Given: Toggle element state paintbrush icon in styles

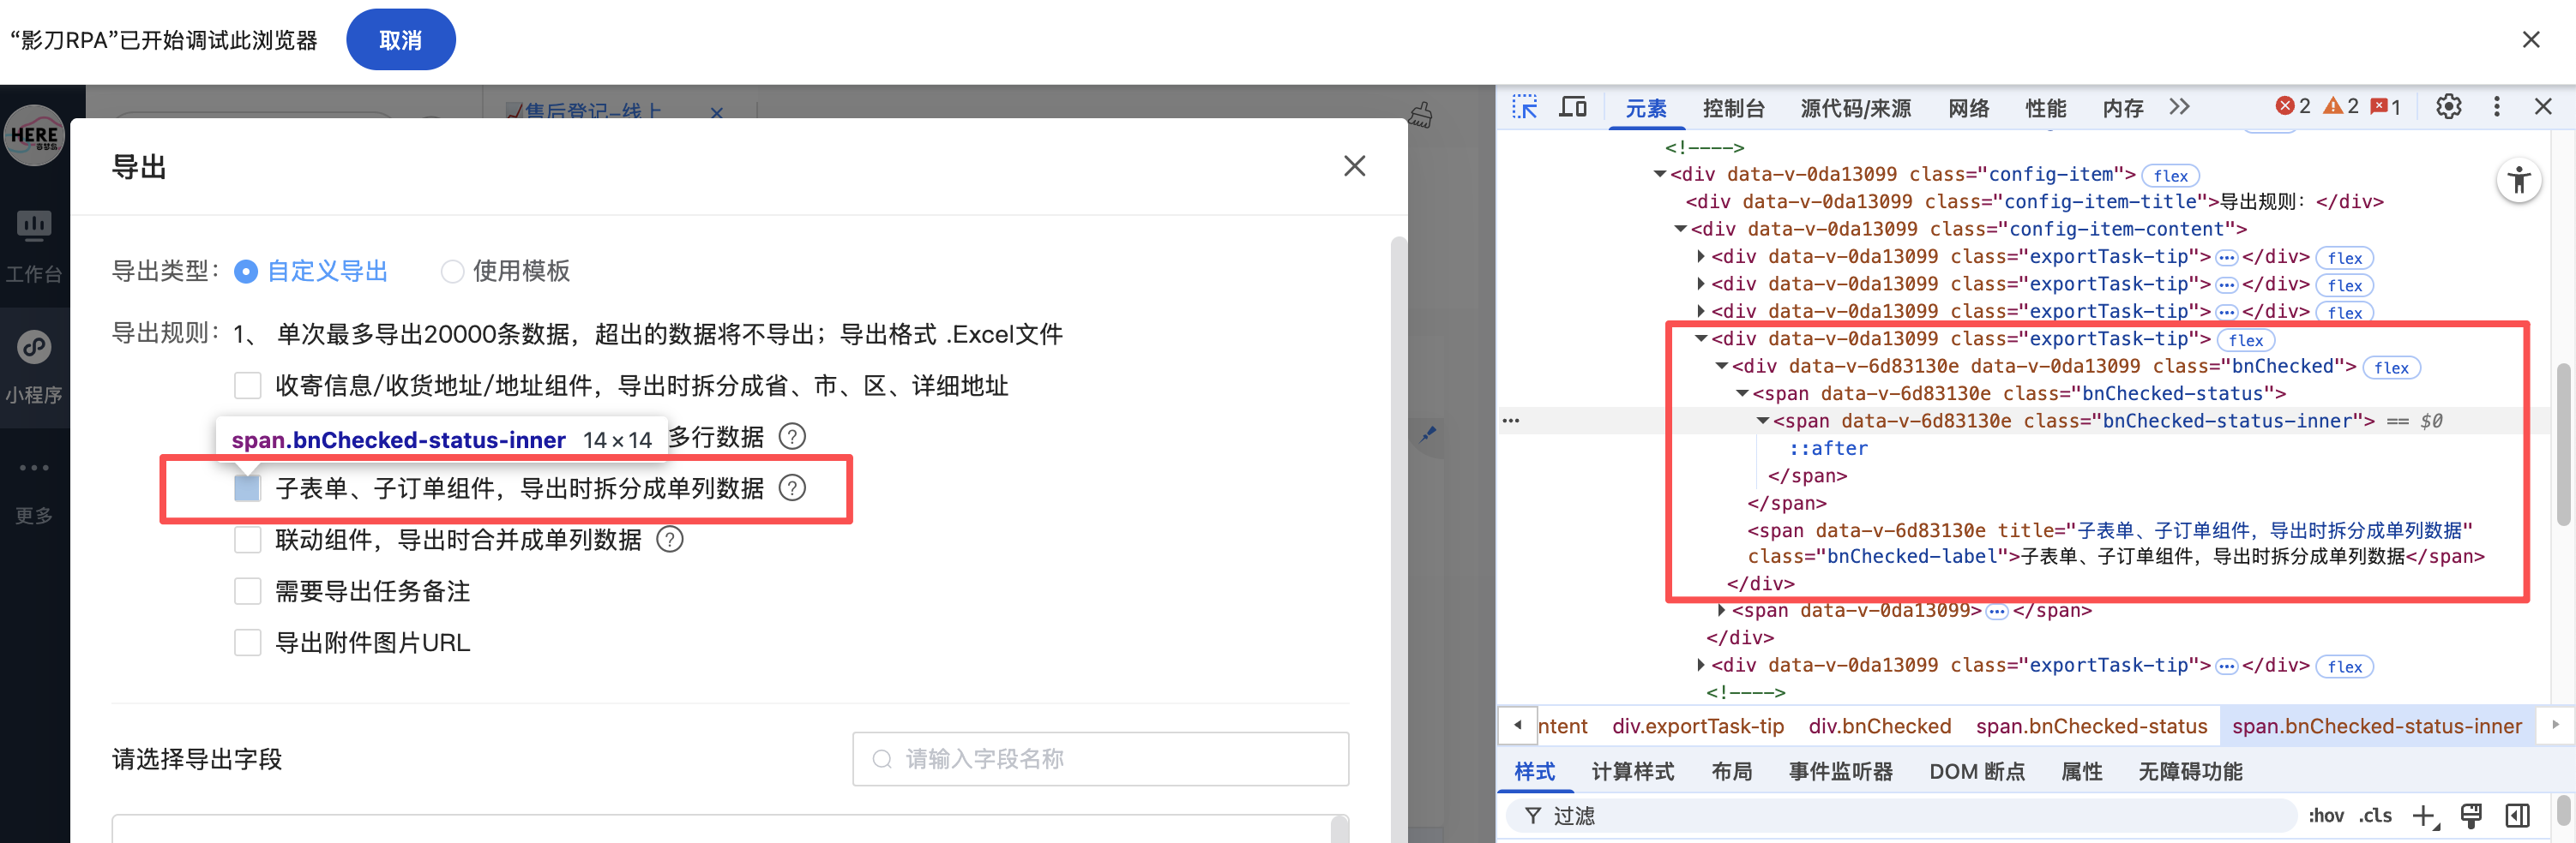Looking at the screenshot, I should pos(2471,816).
